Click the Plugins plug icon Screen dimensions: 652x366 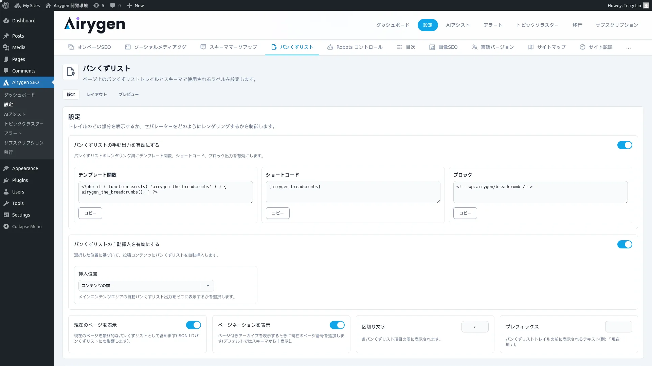tap(6, 180)
